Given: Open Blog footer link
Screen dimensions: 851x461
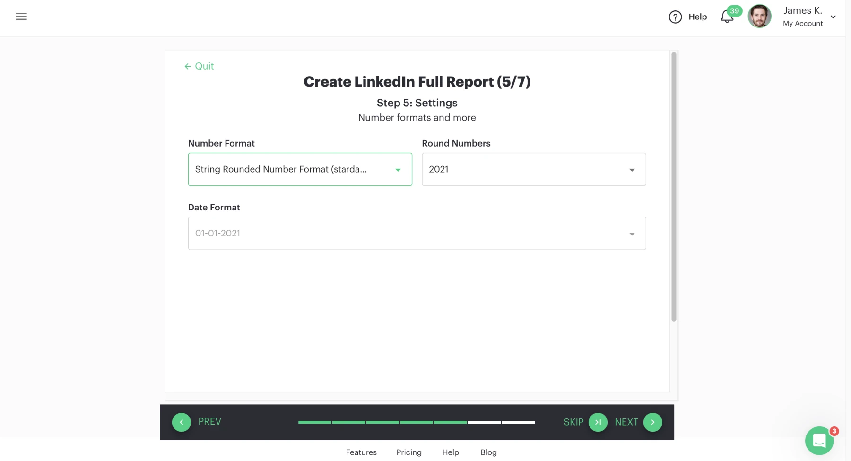Looking at the screenshot, I should click(488, 452).
